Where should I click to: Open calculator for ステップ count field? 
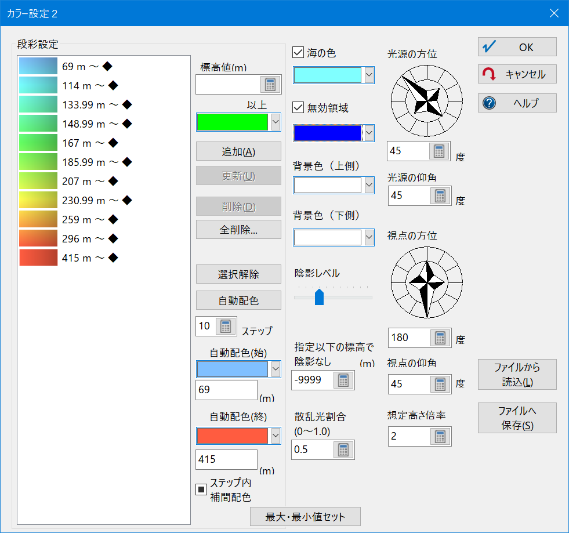[x=226, y=326]
